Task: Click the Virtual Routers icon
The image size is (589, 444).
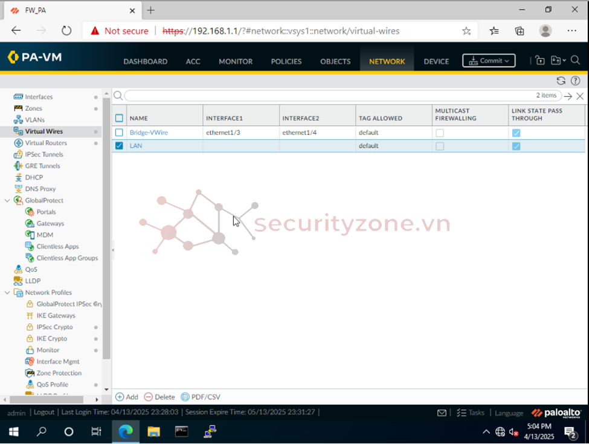Action: pyautogui.click(x=18, y=143)
